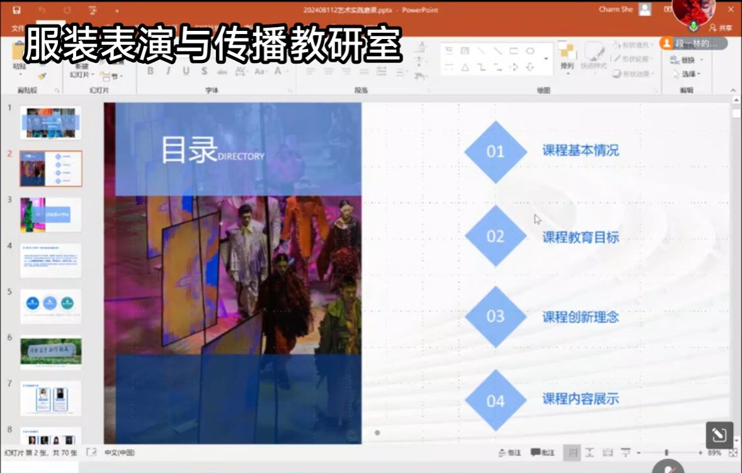This screenshot has height=473, width=742.
Task: Select slide 6 thumbnail with green photo
Action: pos(50,352)
